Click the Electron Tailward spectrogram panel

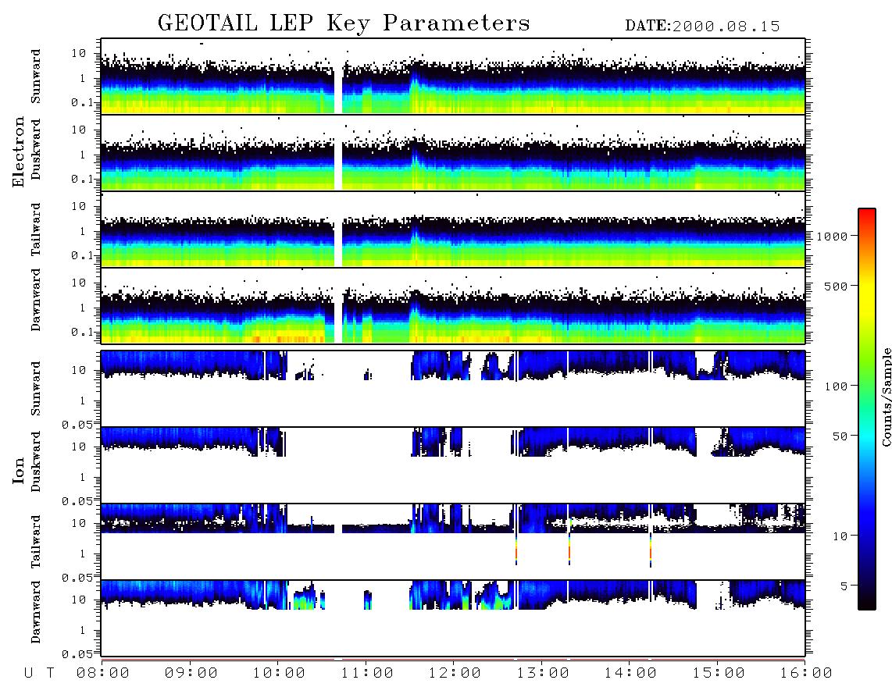pyautogui.click(x=453, y=230)
